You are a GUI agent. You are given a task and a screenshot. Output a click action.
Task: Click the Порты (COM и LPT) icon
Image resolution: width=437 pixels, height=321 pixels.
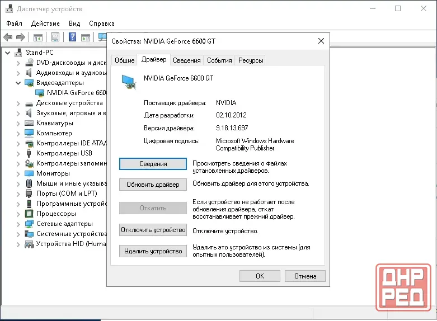[x=29, y=193]
